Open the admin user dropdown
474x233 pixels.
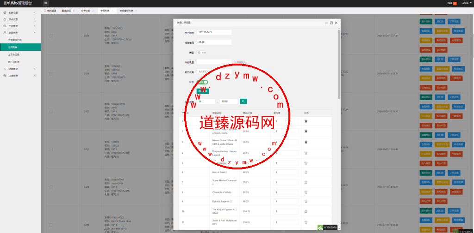coord(467,3)
